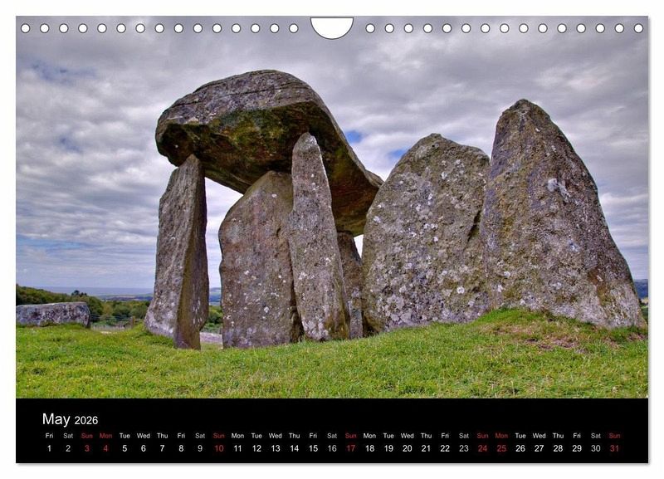This screenshot has width=664, height=479.
Task: Select Sunday day 24
Action: (483, 448)
